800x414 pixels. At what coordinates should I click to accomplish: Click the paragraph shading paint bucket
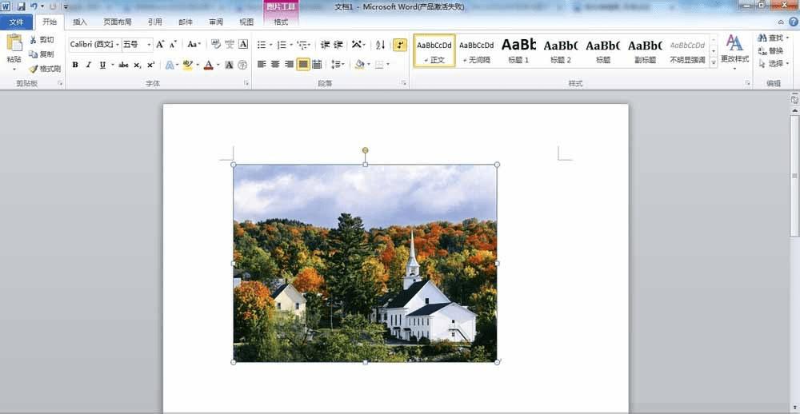click(x=360, y=64)
